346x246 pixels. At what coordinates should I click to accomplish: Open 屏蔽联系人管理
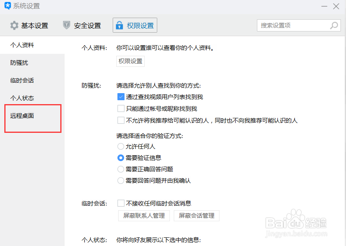pyautogui.click(x=144, y=215)
